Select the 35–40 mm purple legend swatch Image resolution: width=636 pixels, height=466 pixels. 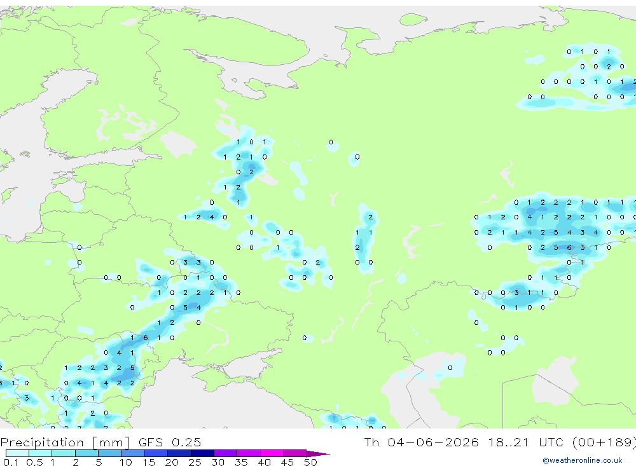(249, 453)
